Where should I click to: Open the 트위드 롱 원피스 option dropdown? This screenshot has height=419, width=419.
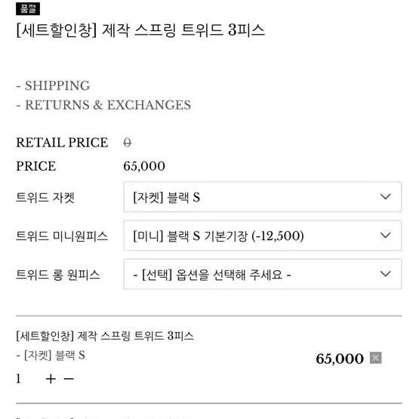pos(263,274)
